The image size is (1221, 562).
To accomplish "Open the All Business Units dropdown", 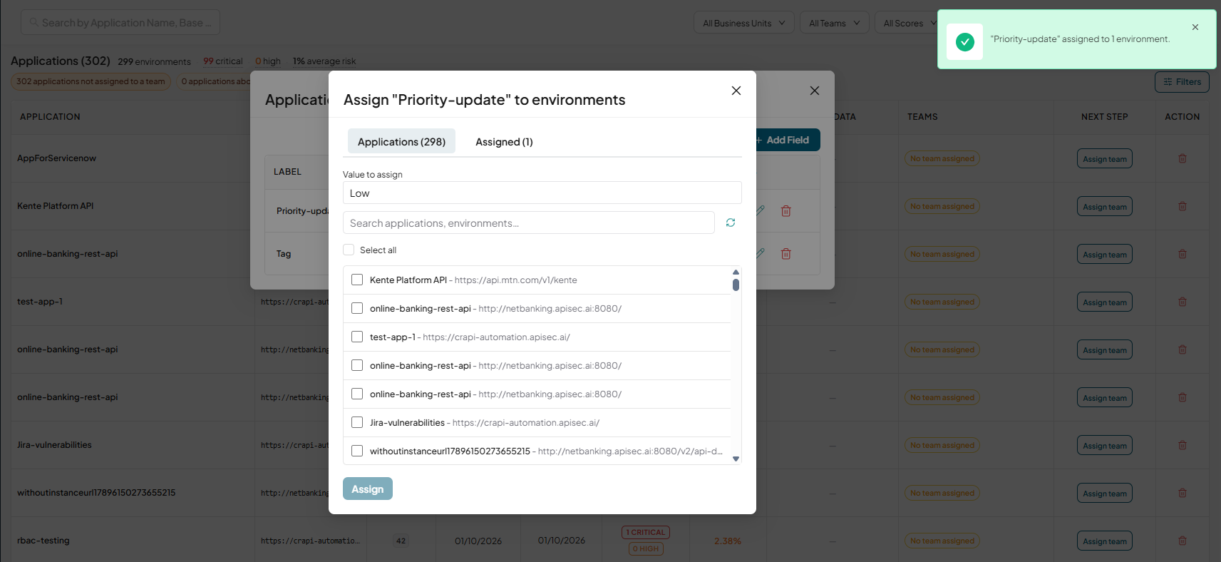I will coord(744,23).
